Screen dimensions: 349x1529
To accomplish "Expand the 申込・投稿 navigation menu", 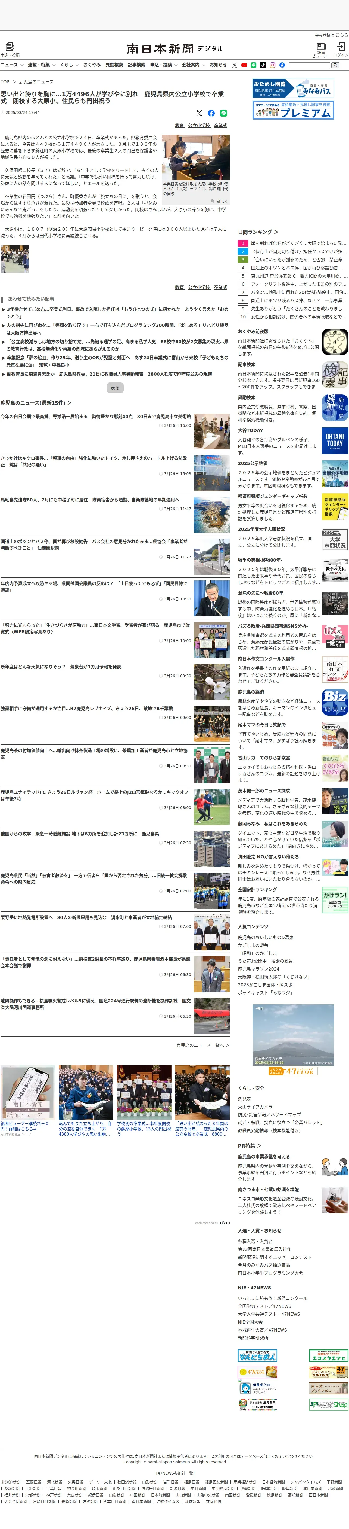I will 164,65.
